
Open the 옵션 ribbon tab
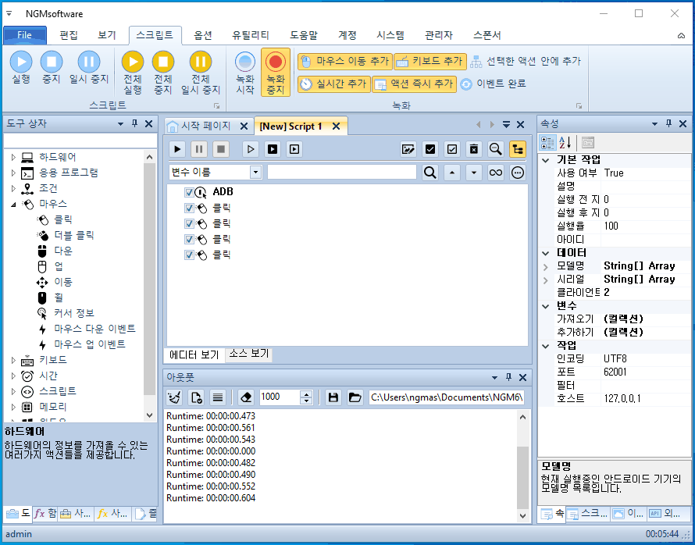click(x=202, y=35)
